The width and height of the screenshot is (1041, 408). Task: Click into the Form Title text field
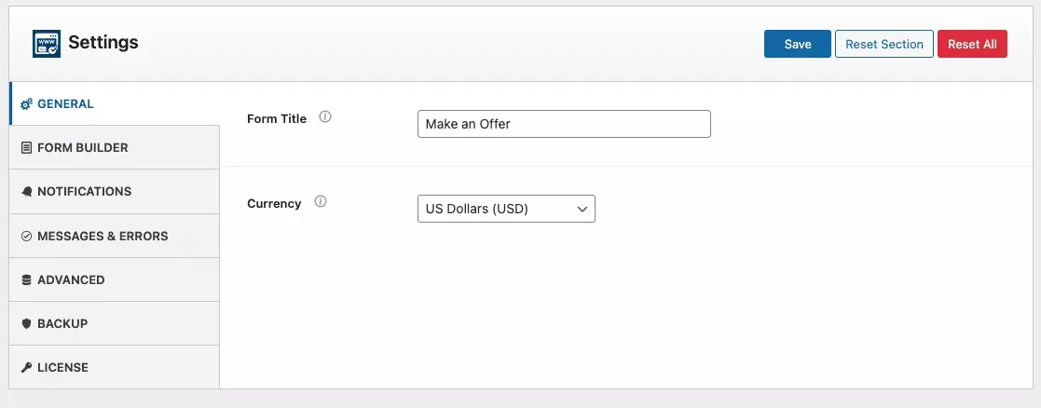tap(564, 124)
